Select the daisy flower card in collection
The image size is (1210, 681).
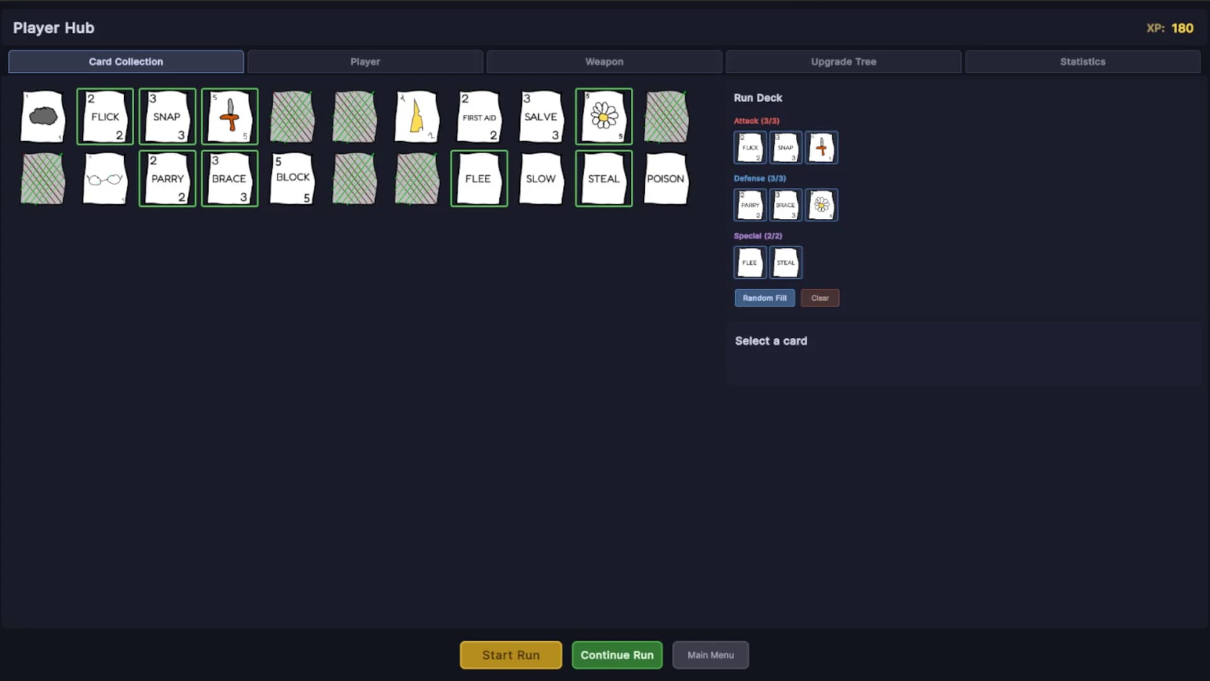(x=604, y=117)
